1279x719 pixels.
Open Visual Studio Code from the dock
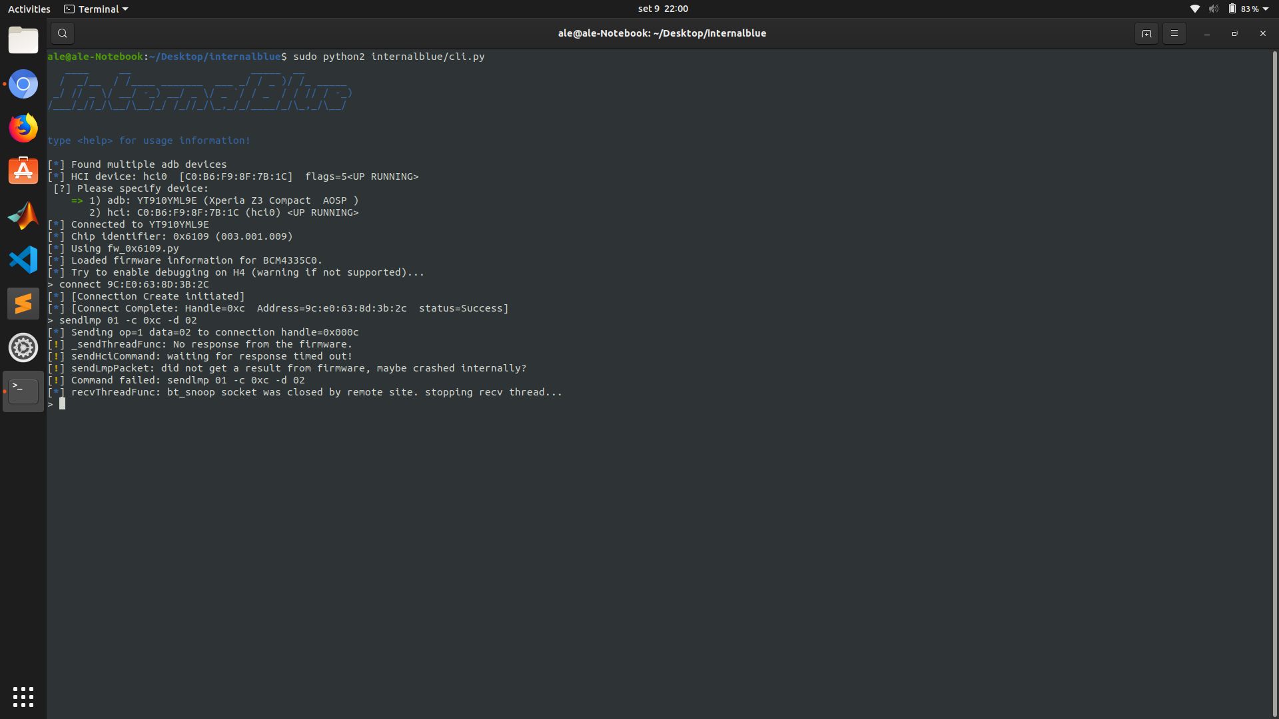coord(23,260)
